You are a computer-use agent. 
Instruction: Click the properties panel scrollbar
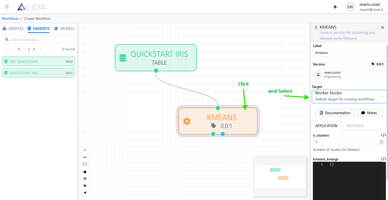(x=387, y=112)
